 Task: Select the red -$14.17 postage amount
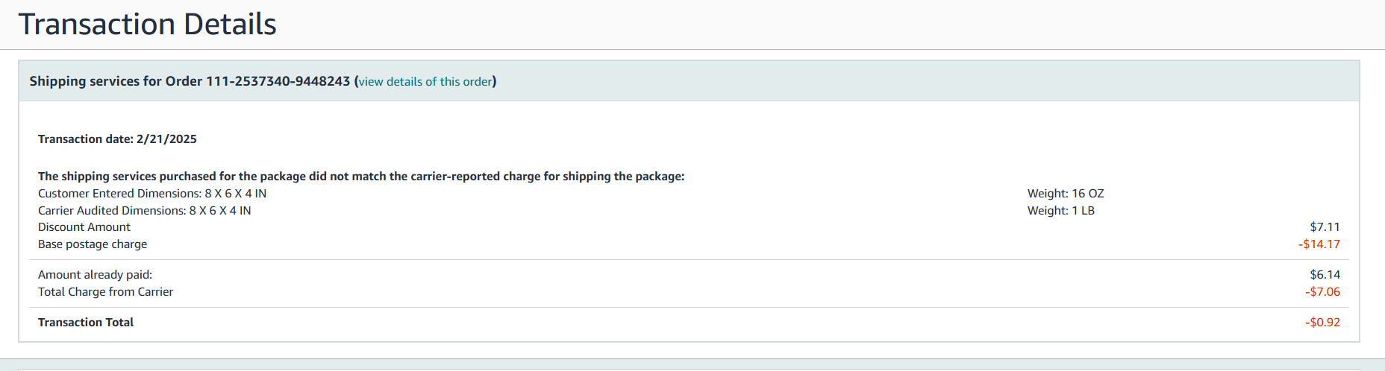tap(1319, 244)
